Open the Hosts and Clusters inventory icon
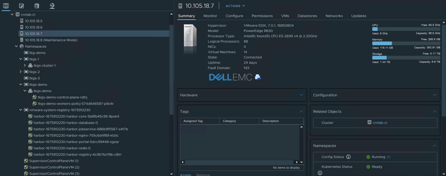Screen dimensions: 446x176 click(6, 6)
